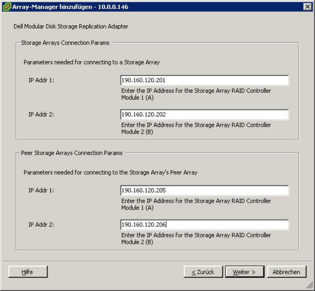The image size is (315, 291).
Task: Close the Array-Manager hinzufügen dialog
Action: 307,6
